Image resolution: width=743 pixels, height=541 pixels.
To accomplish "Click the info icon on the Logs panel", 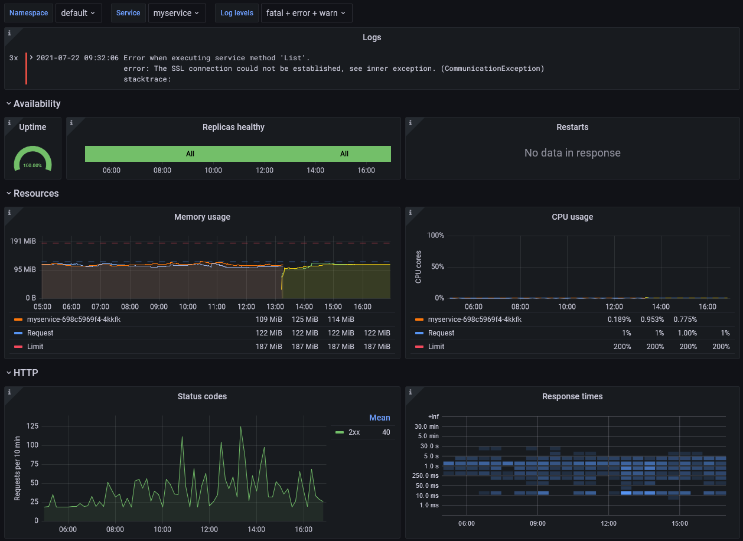I will [x=9, y=33].
